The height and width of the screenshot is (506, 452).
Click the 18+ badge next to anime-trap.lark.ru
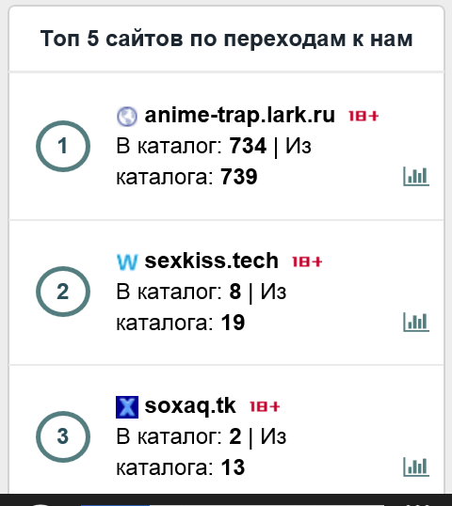363,116
